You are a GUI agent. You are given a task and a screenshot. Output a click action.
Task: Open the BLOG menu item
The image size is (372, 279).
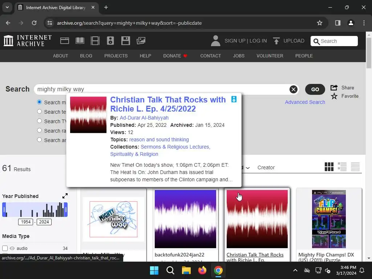[x=86, y=56]
